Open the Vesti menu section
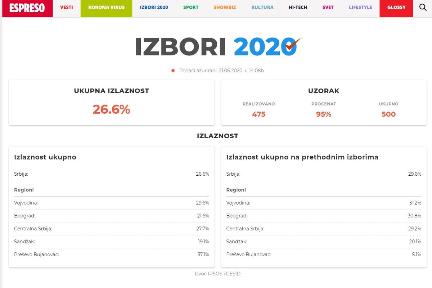 [x=67, y=8]
